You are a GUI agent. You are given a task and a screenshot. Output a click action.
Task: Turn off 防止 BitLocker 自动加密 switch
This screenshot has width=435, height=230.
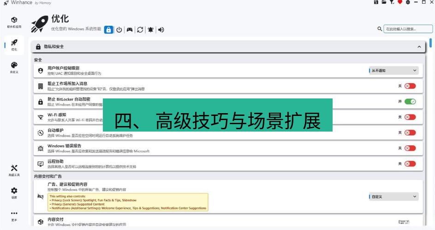(x=410, y=102)
